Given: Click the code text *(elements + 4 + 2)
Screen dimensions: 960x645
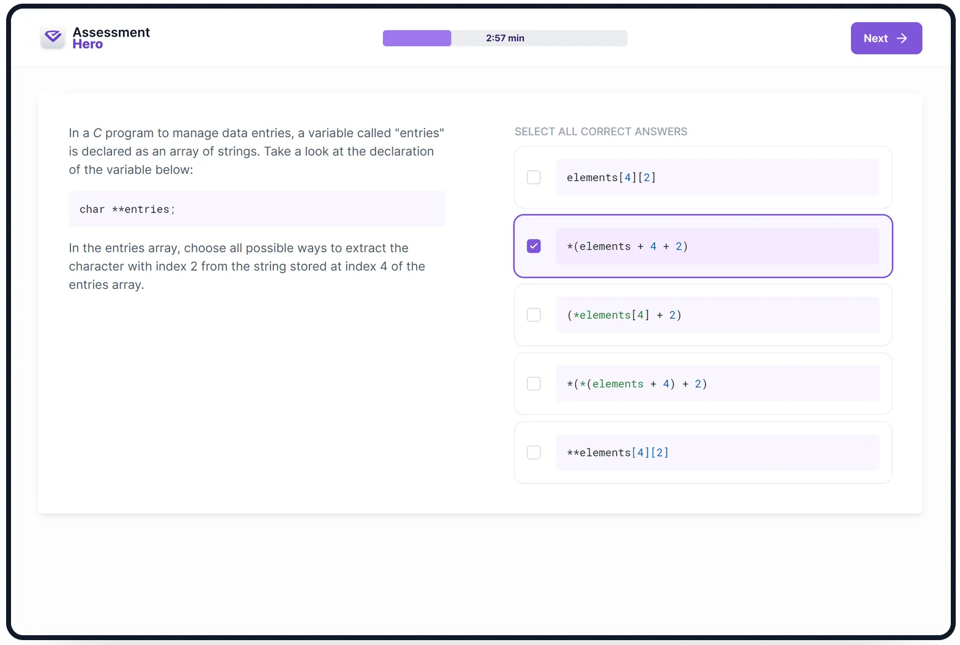Looking at the screenshot, I should click(x=627, y=246).
